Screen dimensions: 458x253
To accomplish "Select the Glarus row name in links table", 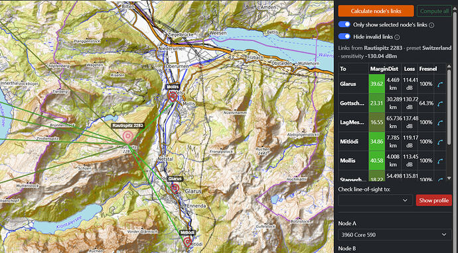I will pyautogui.click(x=348, y=84).
